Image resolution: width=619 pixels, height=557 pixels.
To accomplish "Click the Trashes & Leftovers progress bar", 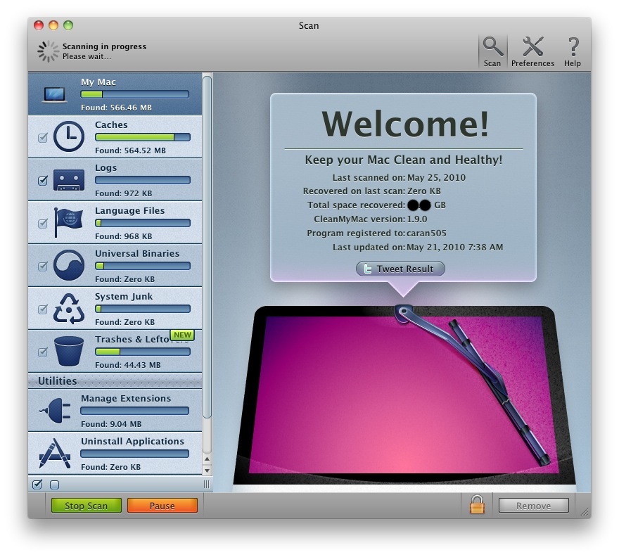I will (143, 352).
